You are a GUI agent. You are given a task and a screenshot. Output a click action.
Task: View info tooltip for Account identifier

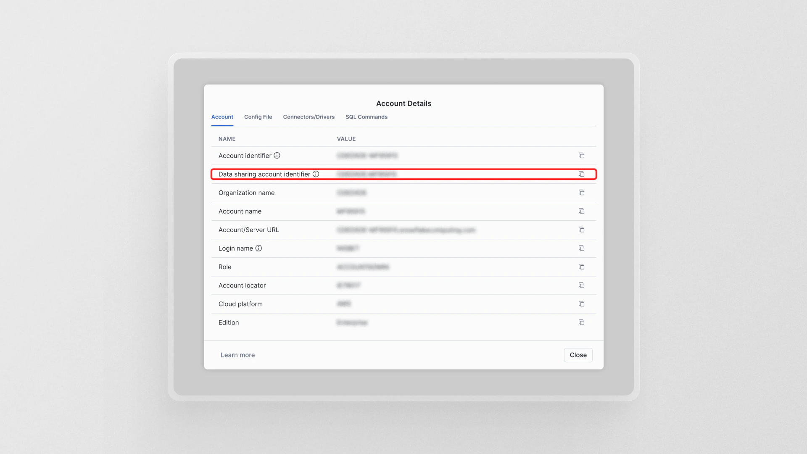[277, 156]
